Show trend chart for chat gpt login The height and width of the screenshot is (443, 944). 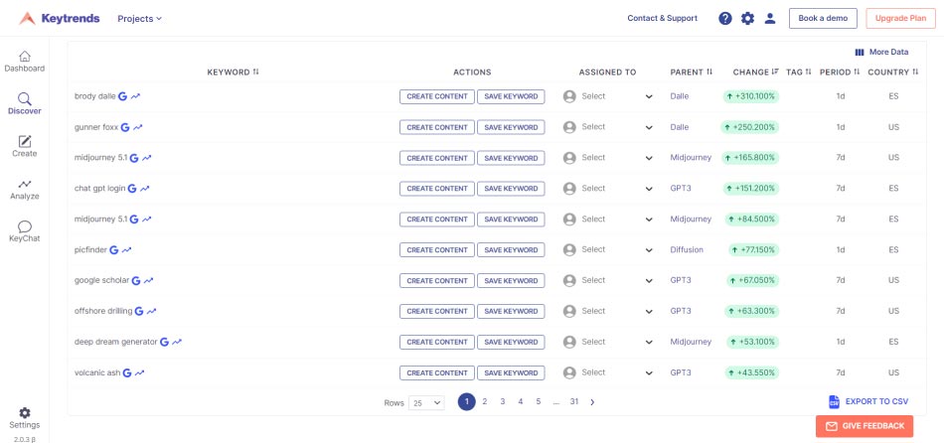pos(145,189)
